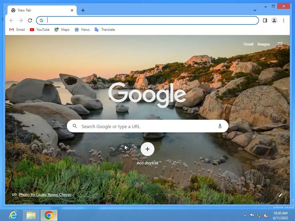Image resolution: width=295 pixels, height=221 pixels.
Task: Click the Images link
Action: tap(264, 44)
